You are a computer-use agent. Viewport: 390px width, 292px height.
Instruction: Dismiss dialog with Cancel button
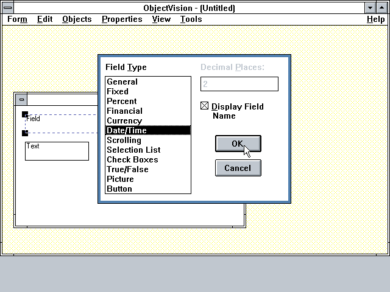(238, 168)
